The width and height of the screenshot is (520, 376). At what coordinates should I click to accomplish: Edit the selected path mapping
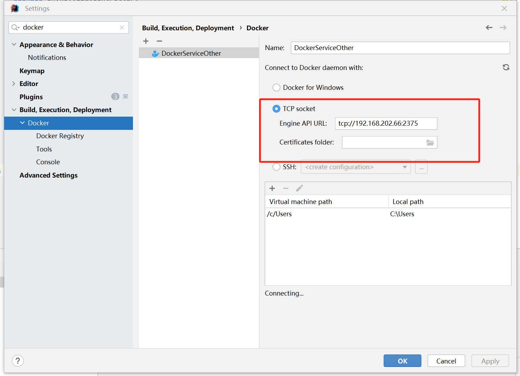pyautogui.click(x=299, y=188)
